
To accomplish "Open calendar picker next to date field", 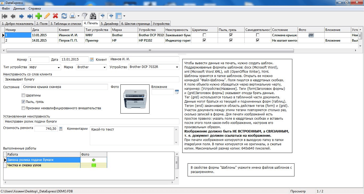I will pos(92,59).
